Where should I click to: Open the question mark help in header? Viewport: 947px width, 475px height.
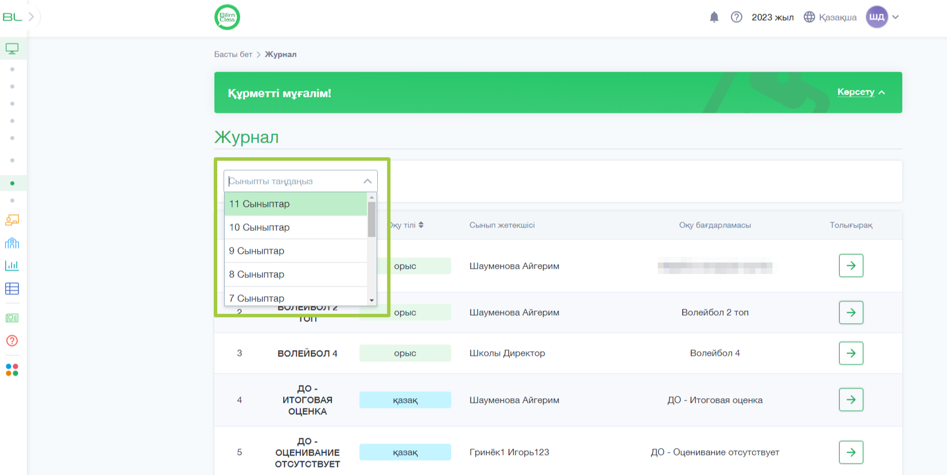coord(737,17)
